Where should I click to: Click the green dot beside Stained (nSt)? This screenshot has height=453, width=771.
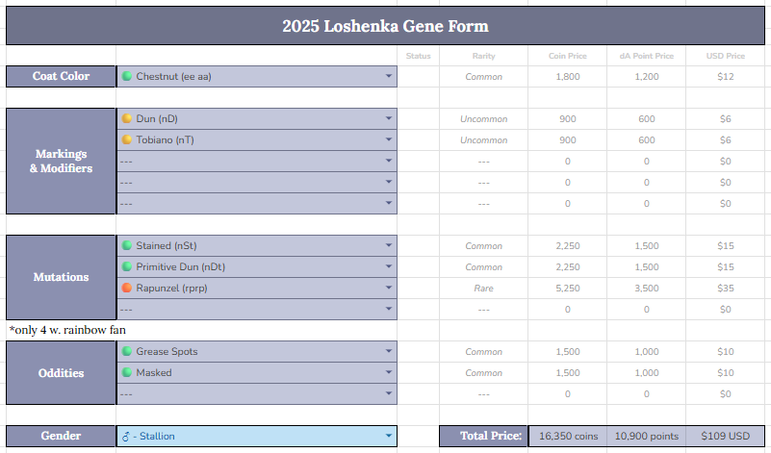[x=127, y=245]
